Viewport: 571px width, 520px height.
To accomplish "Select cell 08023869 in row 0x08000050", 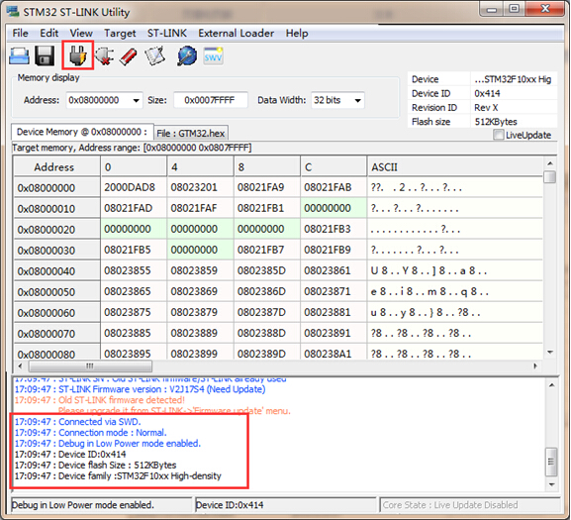I will point(200,291).
